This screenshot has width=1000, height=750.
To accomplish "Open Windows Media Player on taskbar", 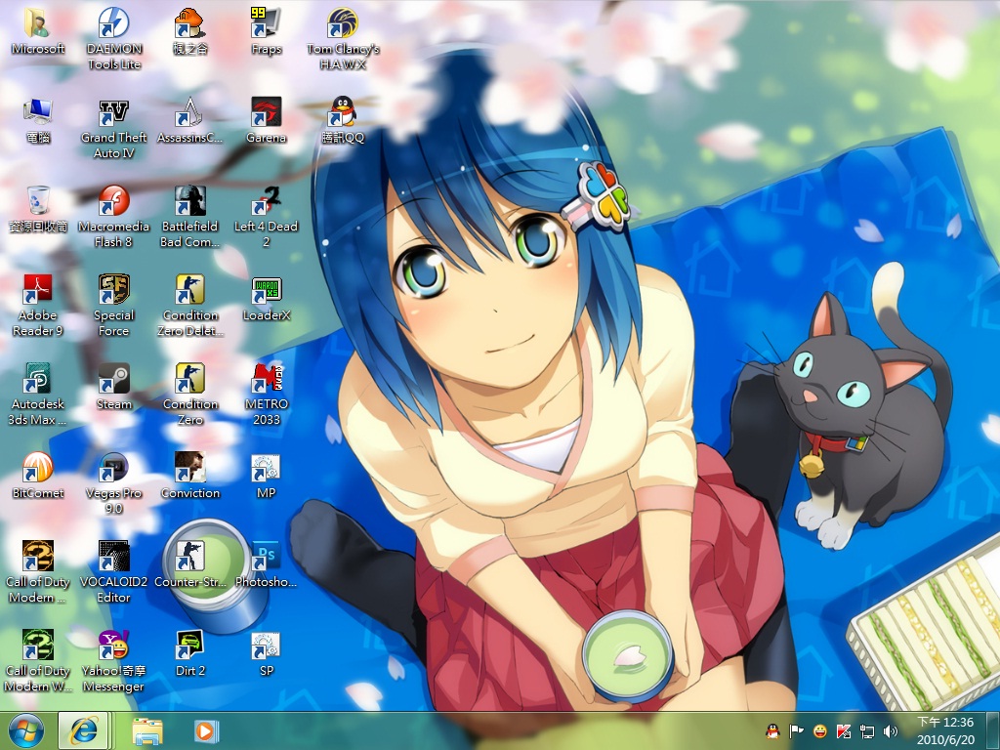I will pos(205,730).
